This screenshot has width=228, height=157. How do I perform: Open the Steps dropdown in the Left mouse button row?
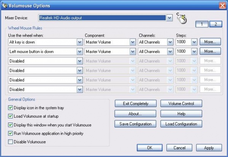(194, 51)
